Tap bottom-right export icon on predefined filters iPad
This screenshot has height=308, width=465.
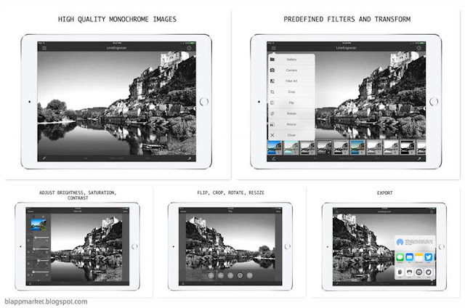[x=419, y=158]
